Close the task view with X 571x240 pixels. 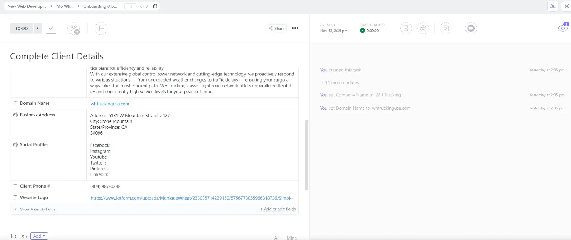tap(567, 6)
